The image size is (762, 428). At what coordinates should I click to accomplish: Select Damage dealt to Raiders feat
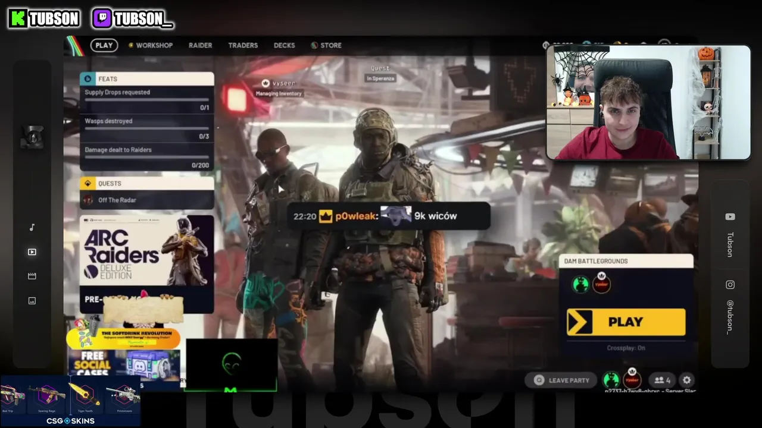tap(146, 157)
